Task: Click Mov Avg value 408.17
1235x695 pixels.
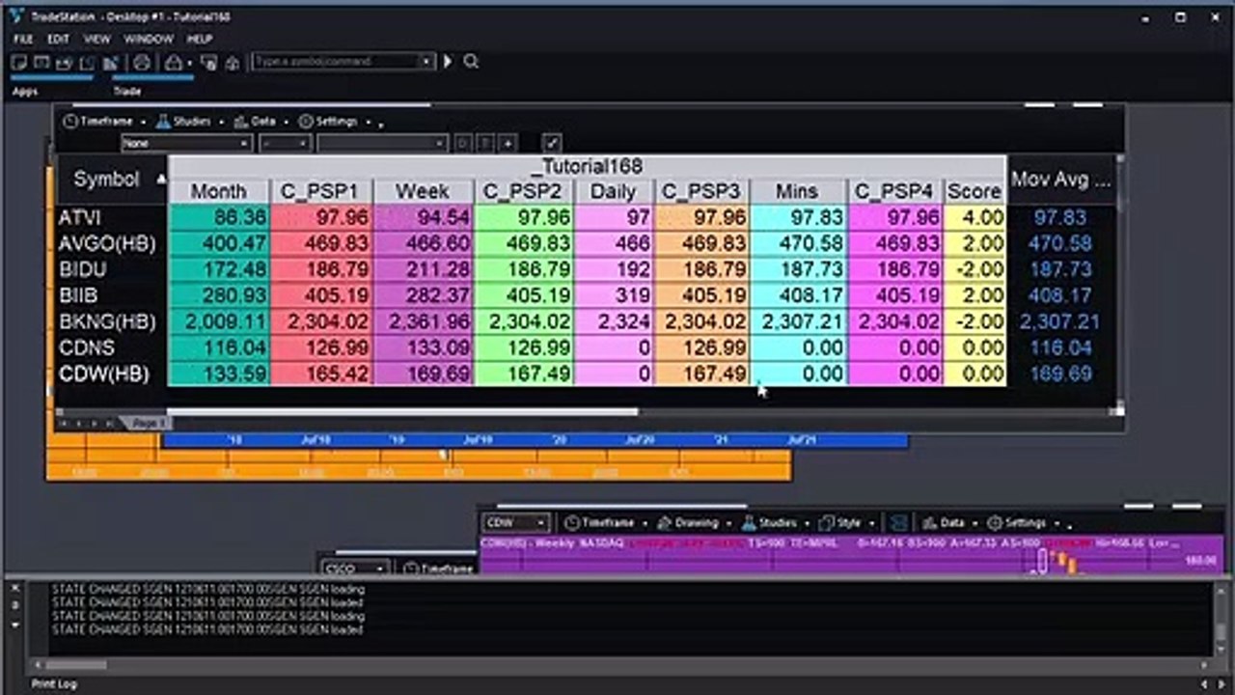Action: (1059, 295)
